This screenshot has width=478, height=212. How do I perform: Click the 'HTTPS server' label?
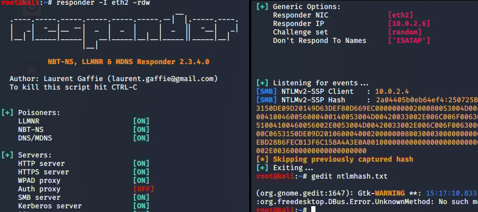point(44,172)
